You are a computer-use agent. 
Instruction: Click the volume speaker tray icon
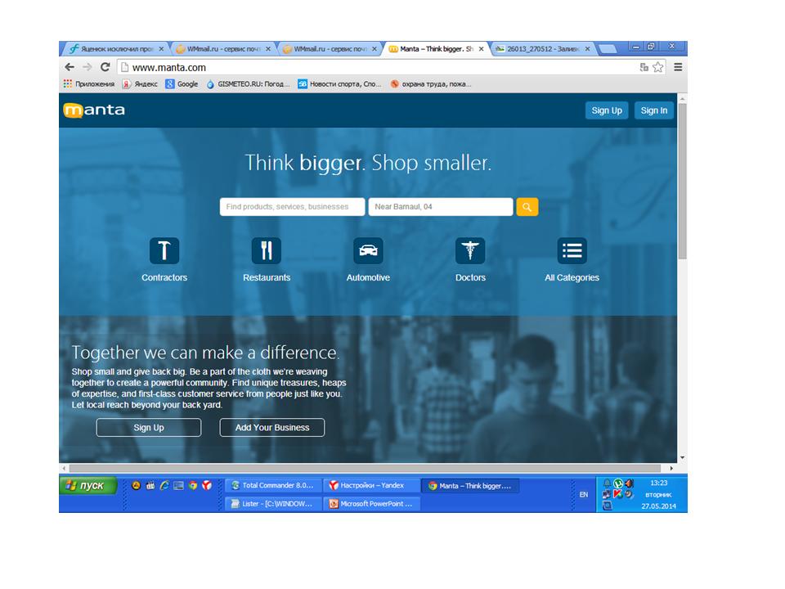[x=629, y=483]
